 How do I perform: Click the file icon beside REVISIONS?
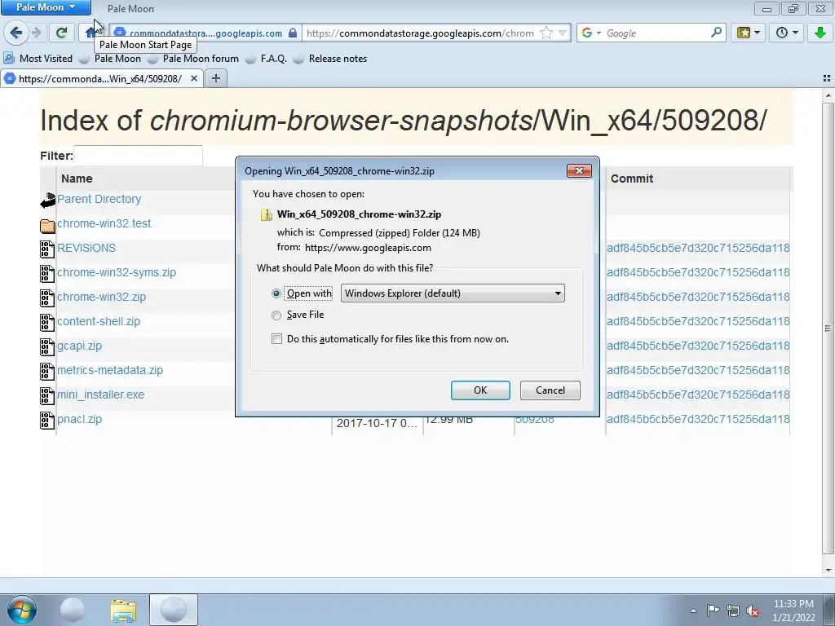[x=47, y=249]
